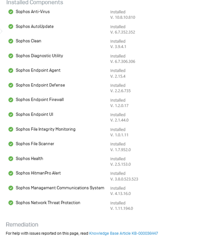Click Sophos Network Threat Protection green check

11,203
